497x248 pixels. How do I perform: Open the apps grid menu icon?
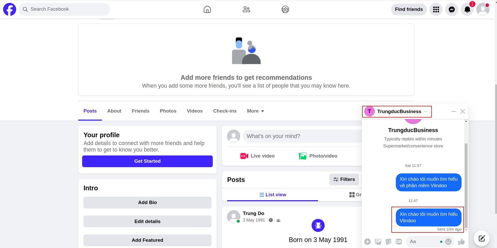pos(436,10)
